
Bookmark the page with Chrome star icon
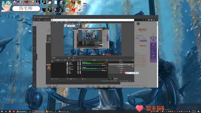click(x=146, y=20)
